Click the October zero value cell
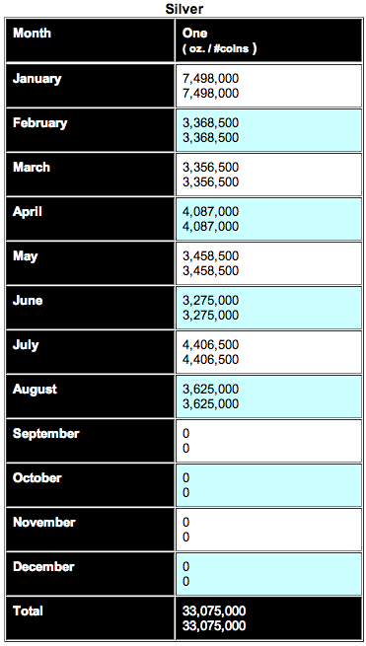 coord(268,486)
